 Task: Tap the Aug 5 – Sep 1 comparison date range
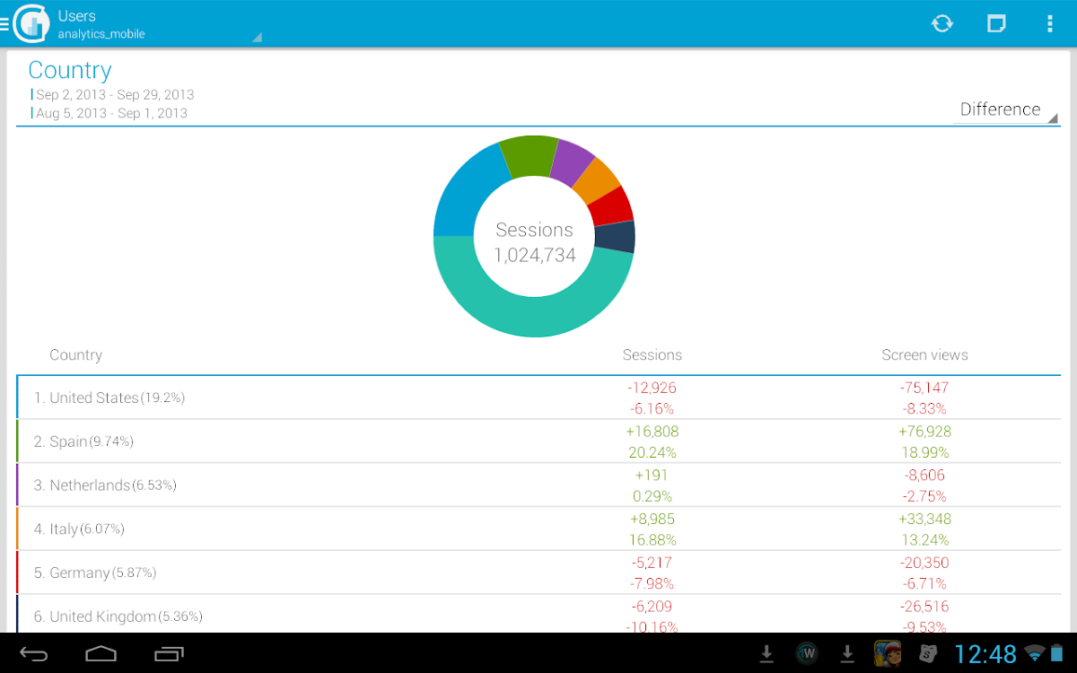[111, 113]
